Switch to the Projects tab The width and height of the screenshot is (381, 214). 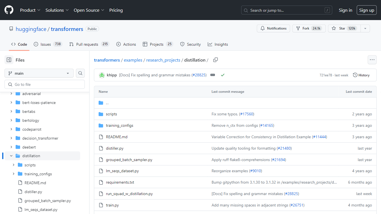[158, 44]
